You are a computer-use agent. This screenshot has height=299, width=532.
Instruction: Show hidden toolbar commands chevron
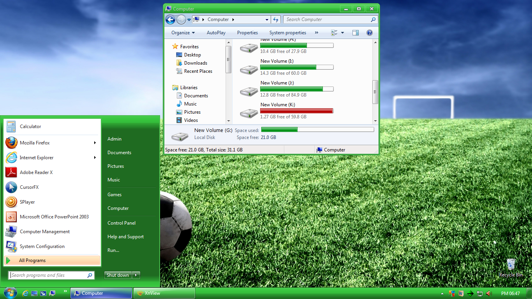coord(317,33)
